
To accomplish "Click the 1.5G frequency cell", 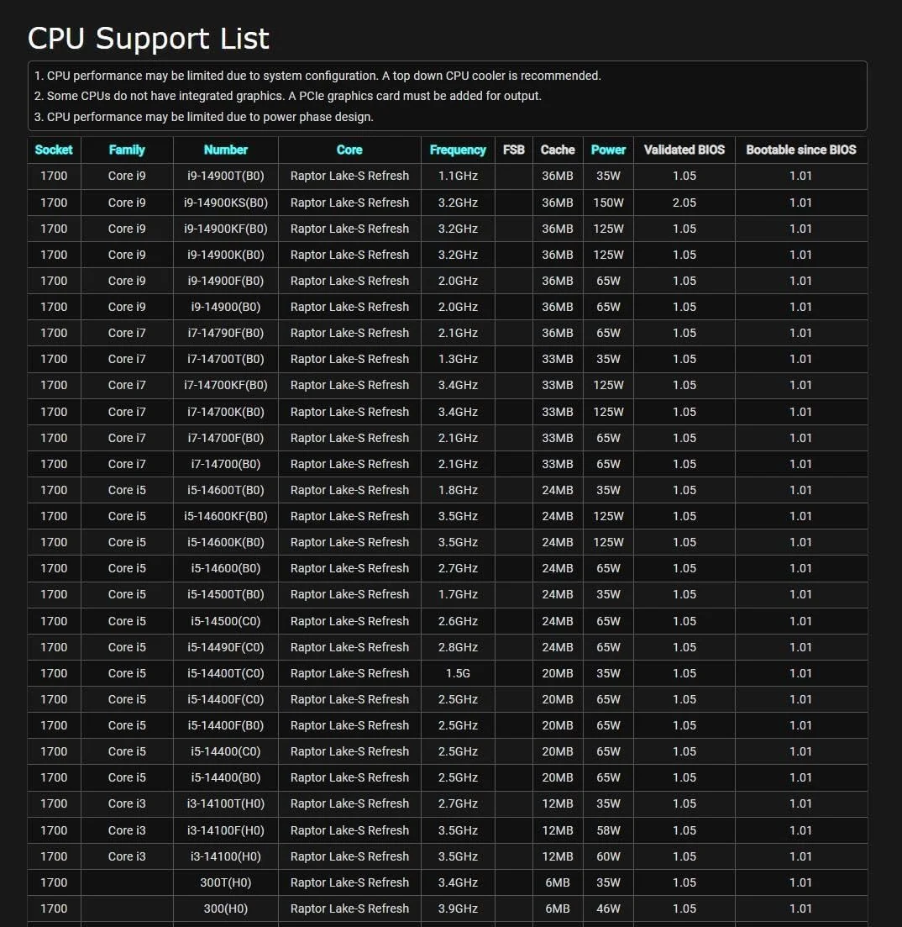I will click(458, 673).
